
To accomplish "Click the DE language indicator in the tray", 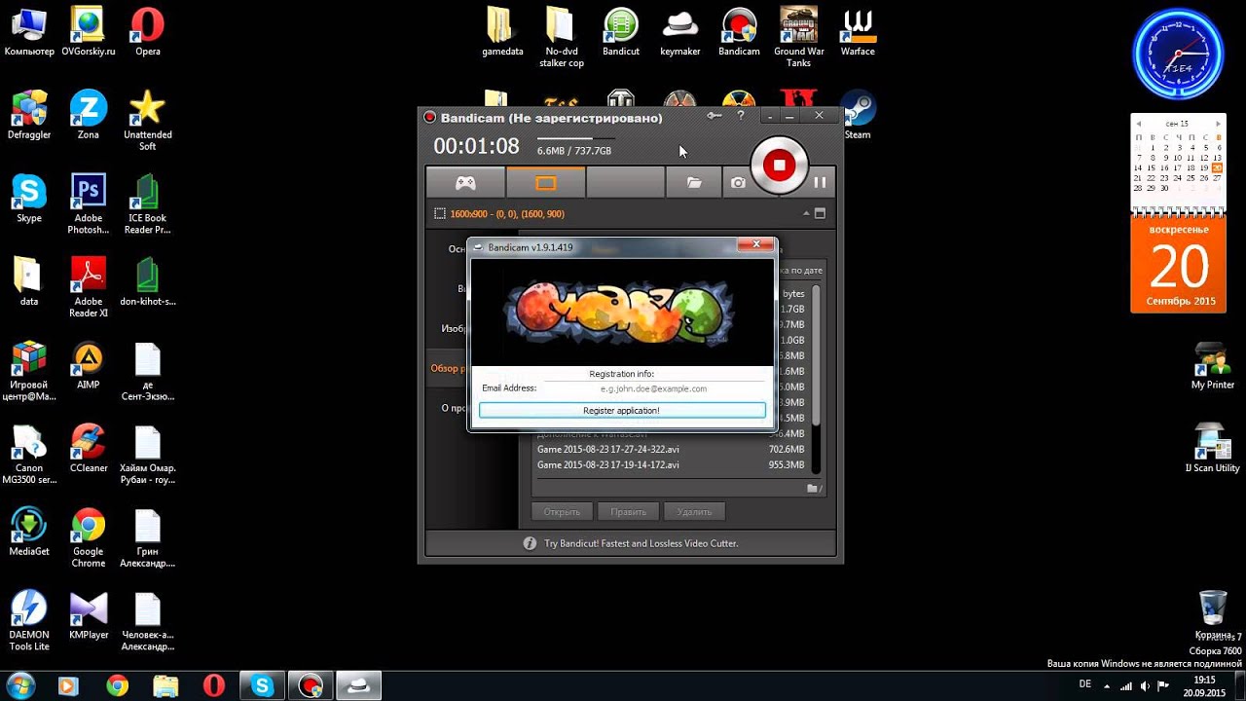I will pos(1085,684).
